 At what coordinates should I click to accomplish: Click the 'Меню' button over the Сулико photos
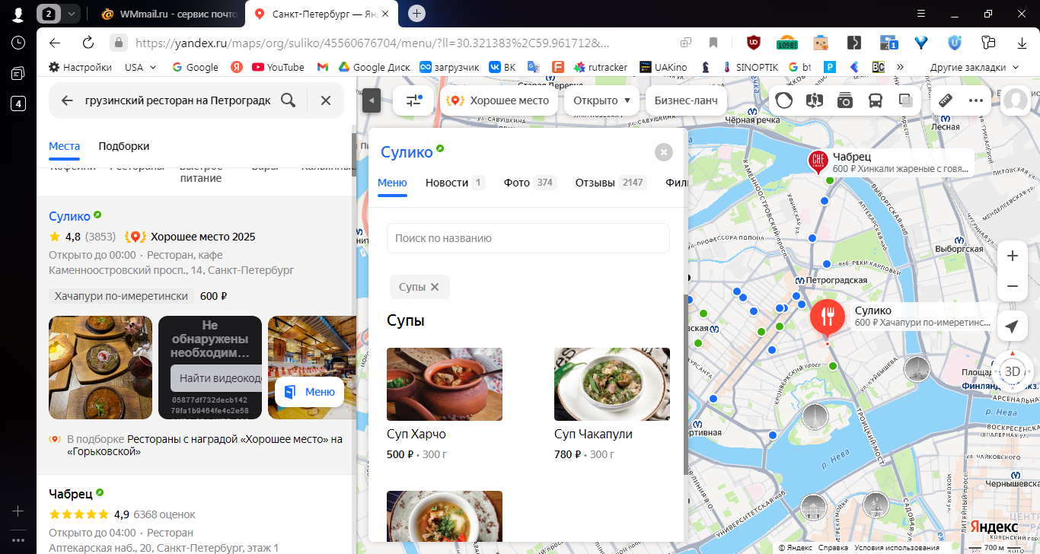pyautogui.click(x=310, y=392)
